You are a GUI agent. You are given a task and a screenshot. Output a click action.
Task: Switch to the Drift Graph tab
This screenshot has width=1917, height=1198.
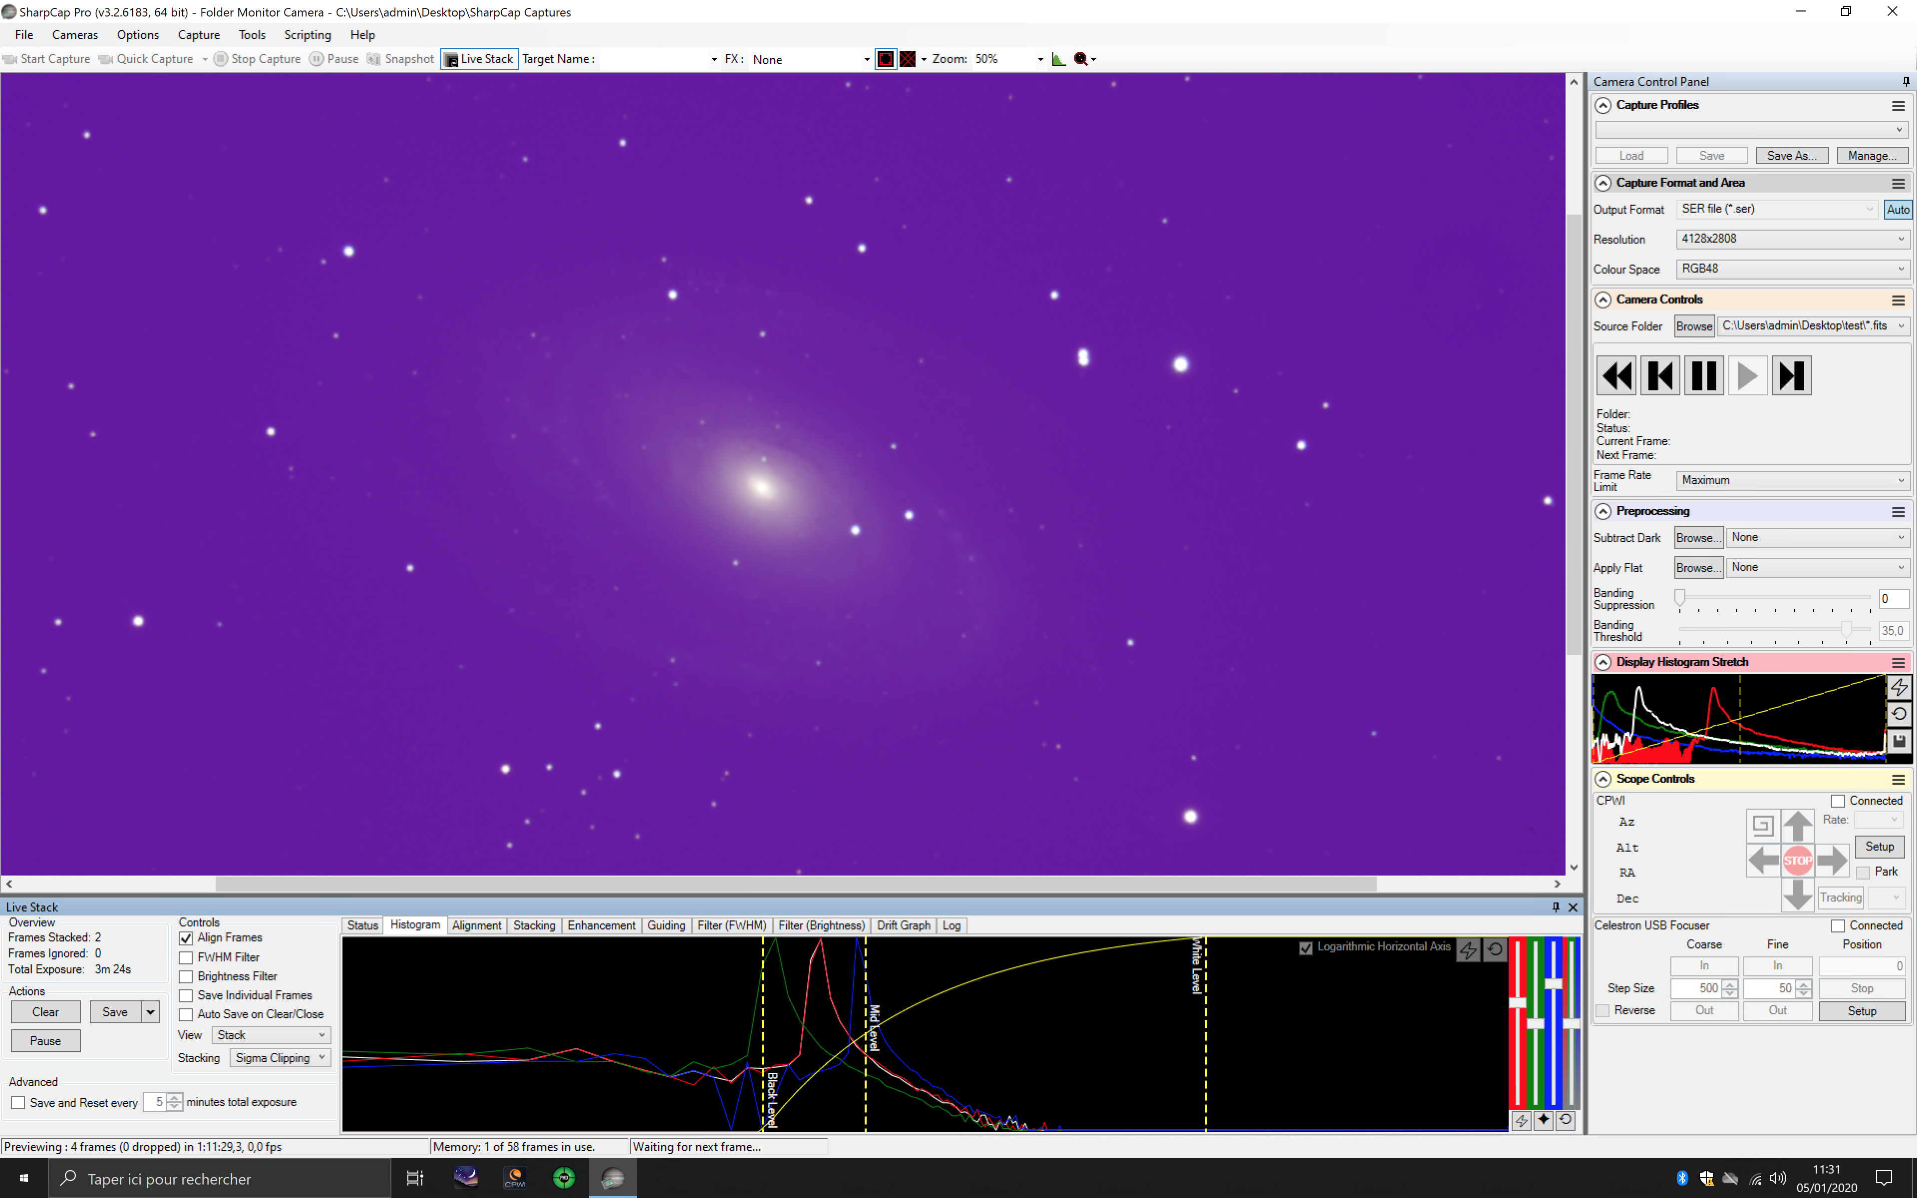pos(903,925)
